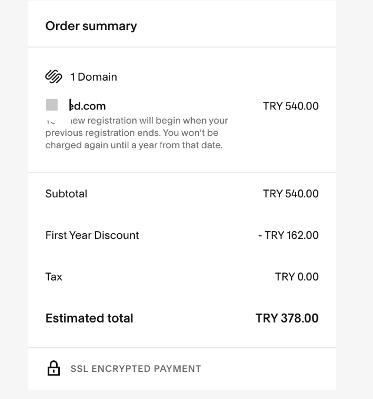
Task: Click the estimated total TRY 378.00
Action: (x=287, y=318)
